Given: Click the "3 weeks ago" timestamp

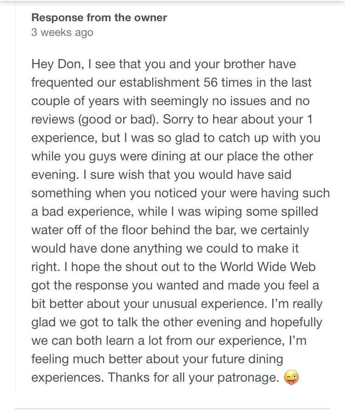Looking at the screenshot, I should (62, 32).
